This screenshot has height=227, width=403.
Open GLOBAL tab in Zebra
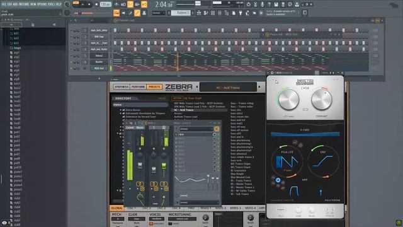(116, 208)
